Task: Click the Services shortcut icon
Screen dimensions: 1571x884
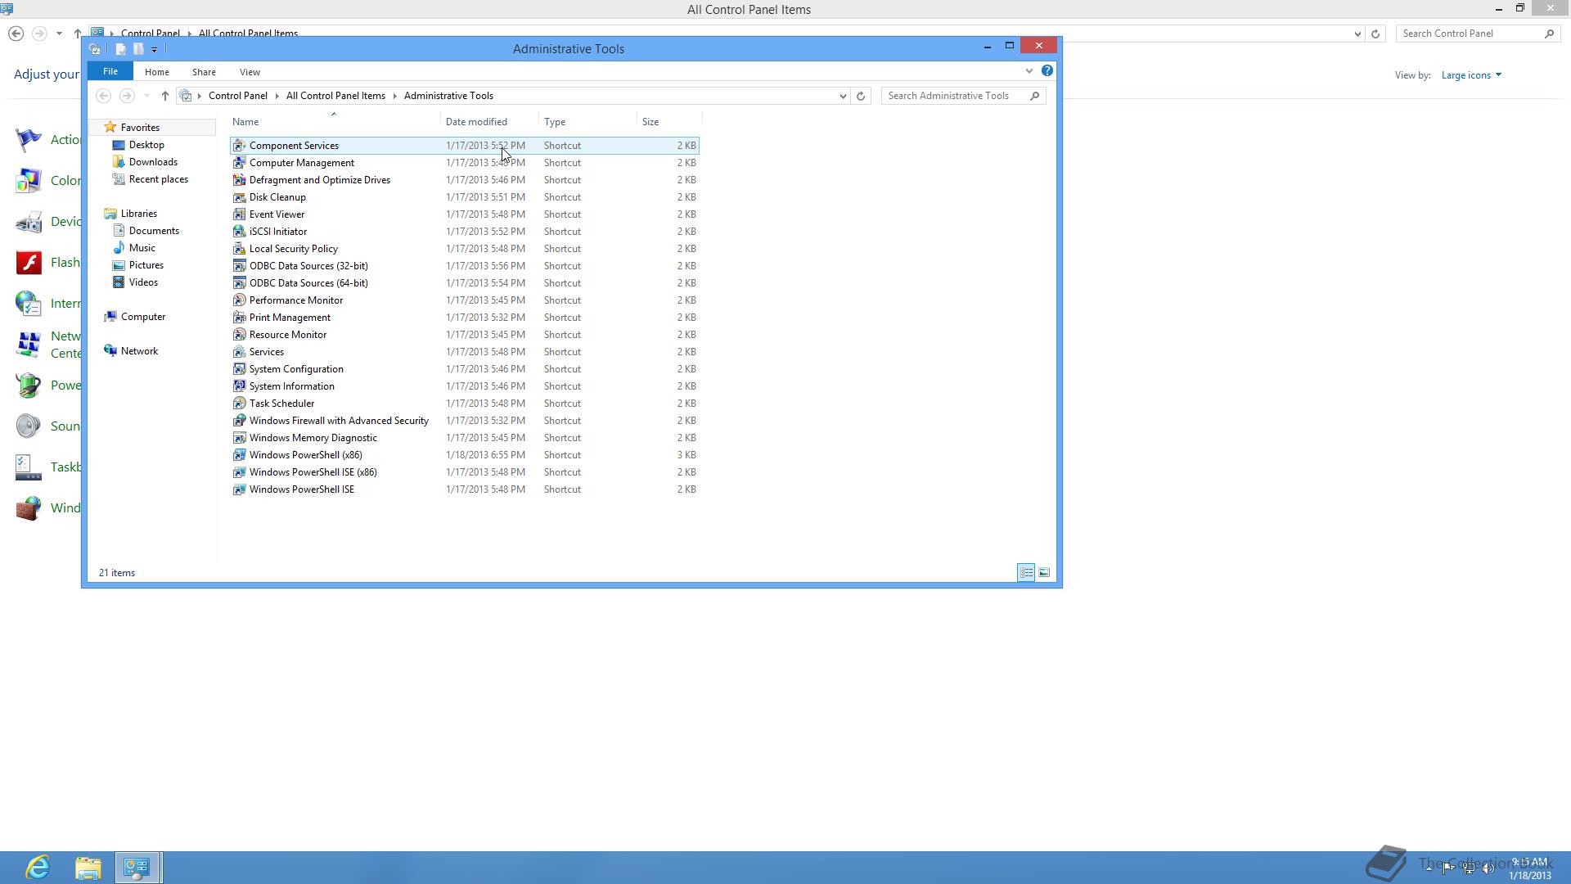Action: coord(239,352)
